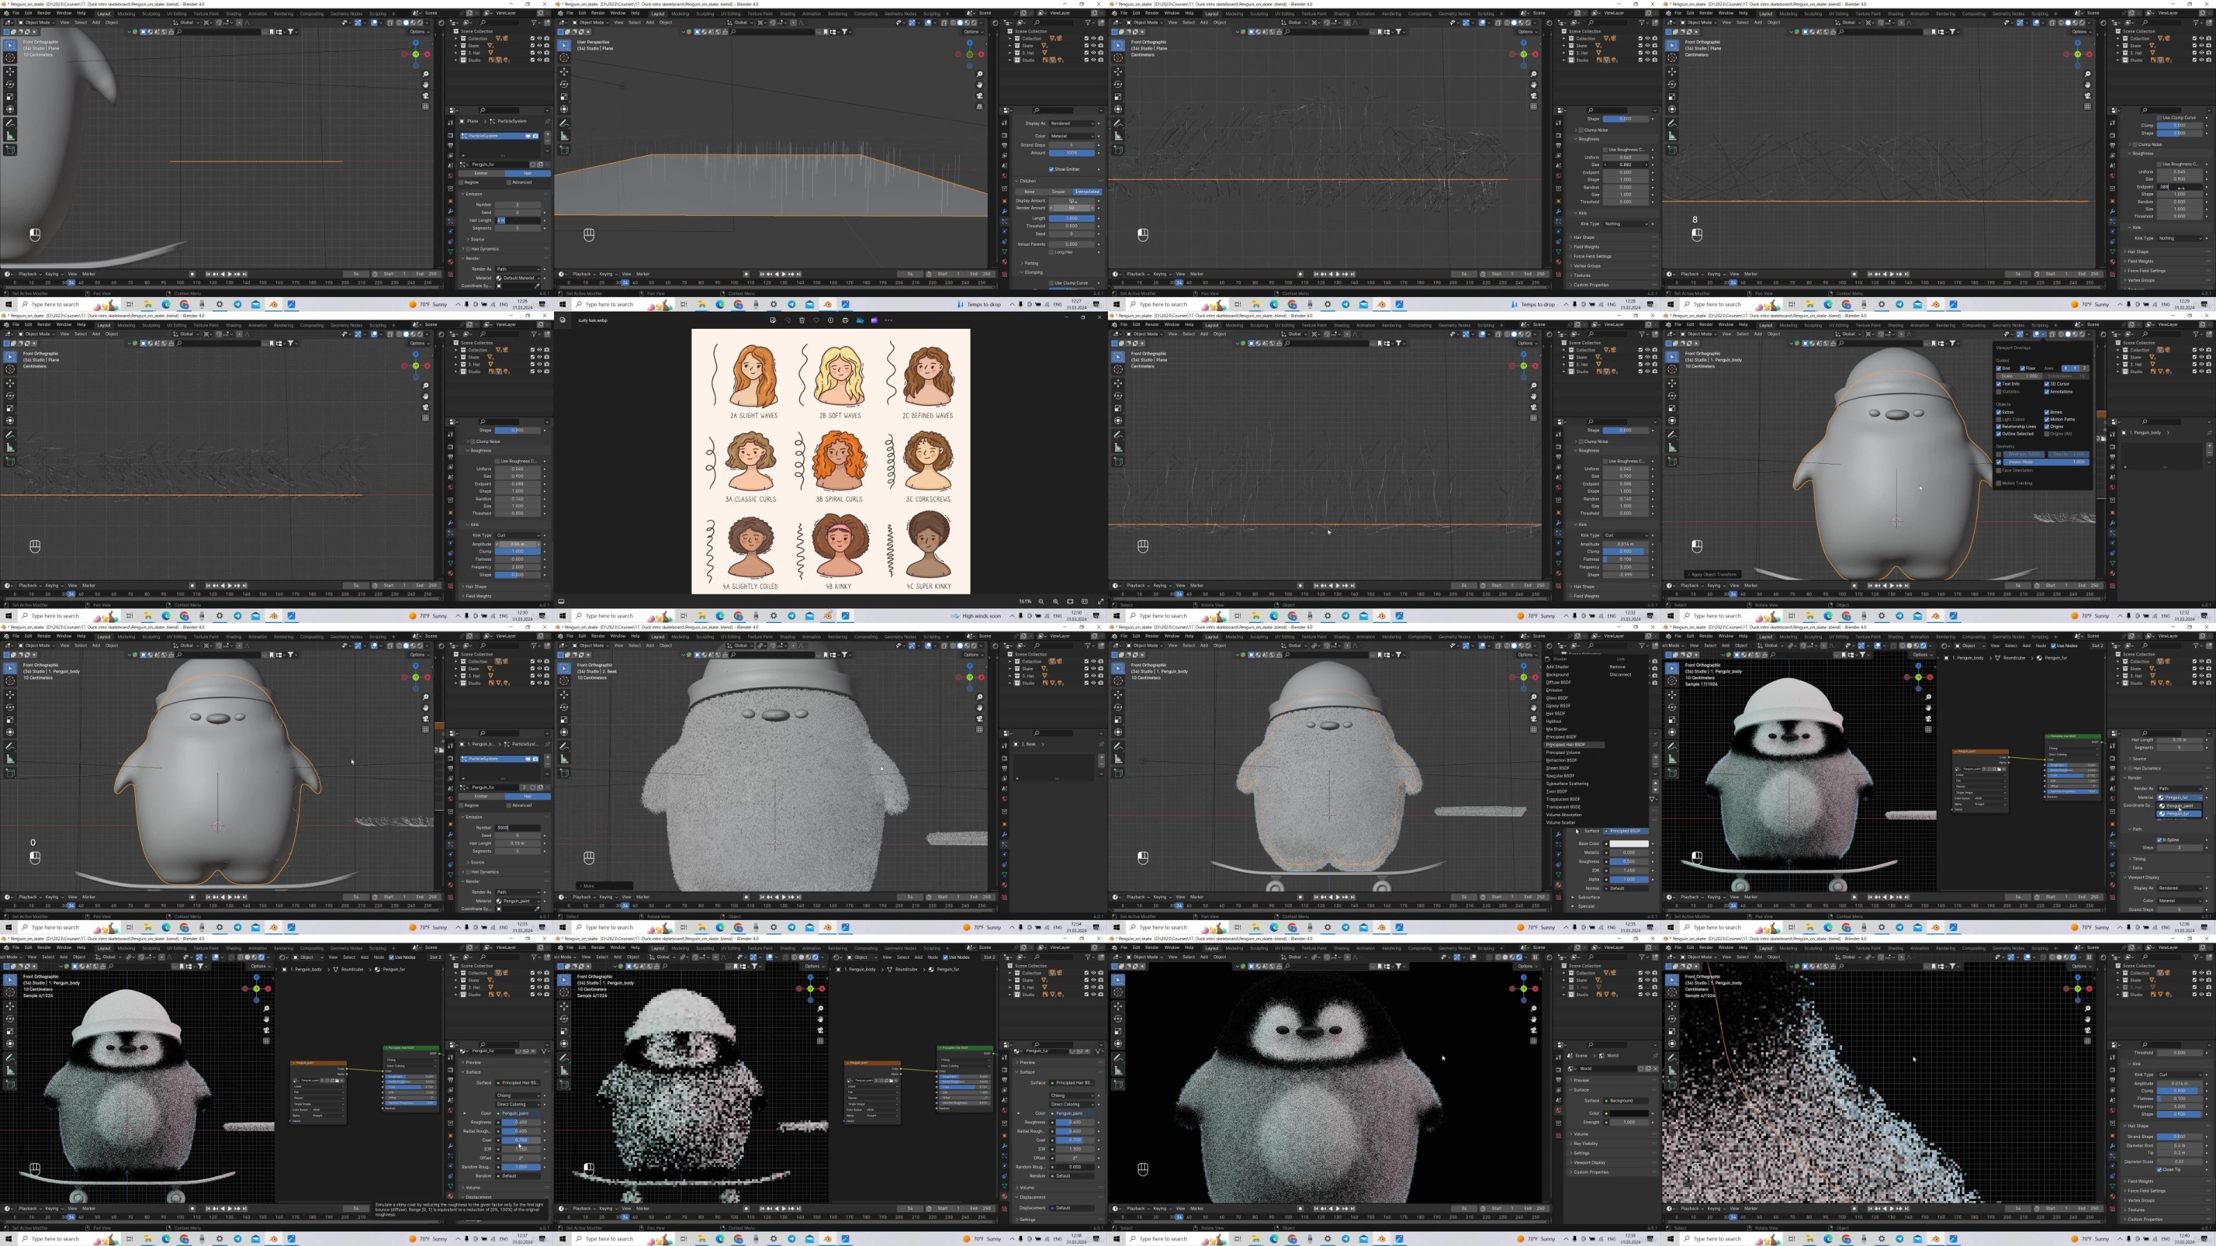Select None under Children
2216x1246 pixels.
pos(1030,192)
